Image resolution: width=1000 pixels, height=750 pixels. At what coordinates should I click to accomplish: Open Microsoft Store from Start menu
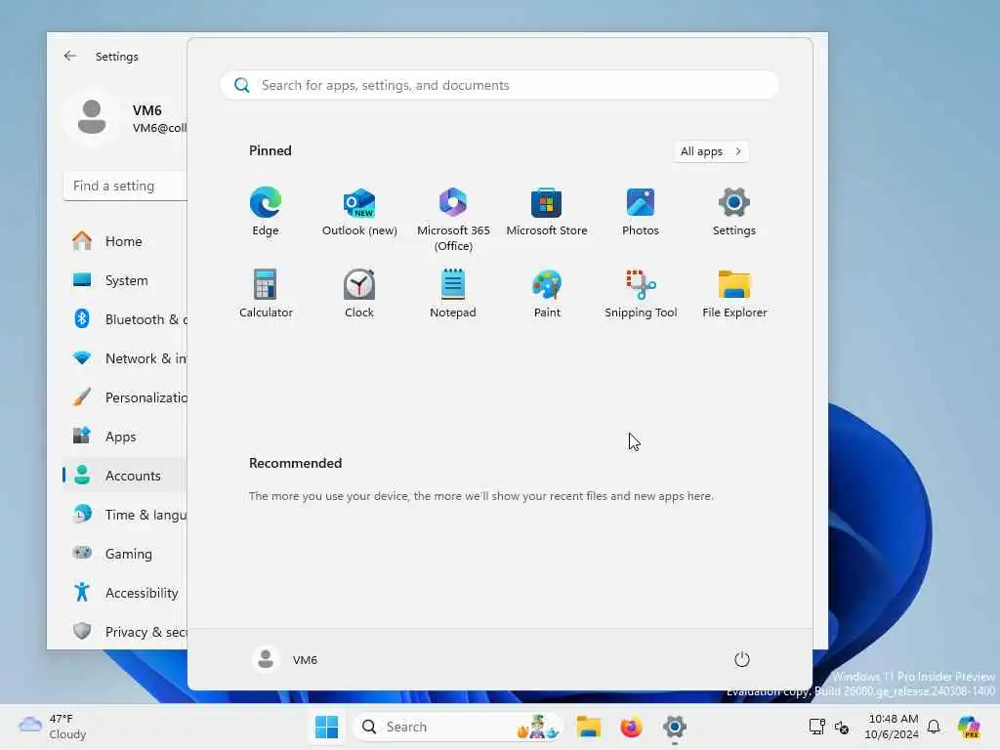pos(547,212)
